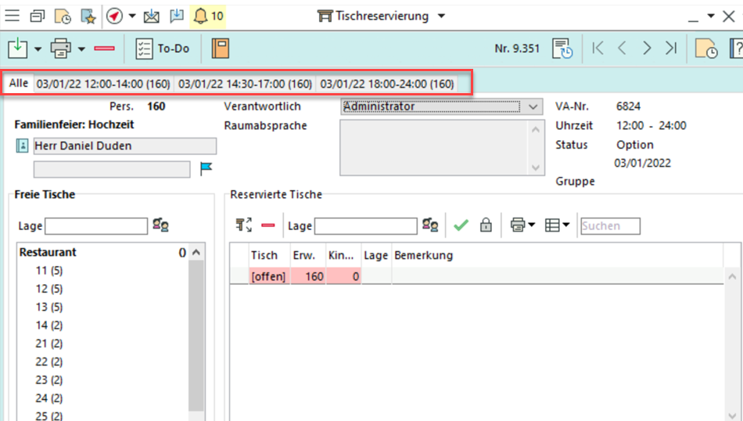Click the Suchen search field
Screen dimensions: 743x421
[610, 226]
